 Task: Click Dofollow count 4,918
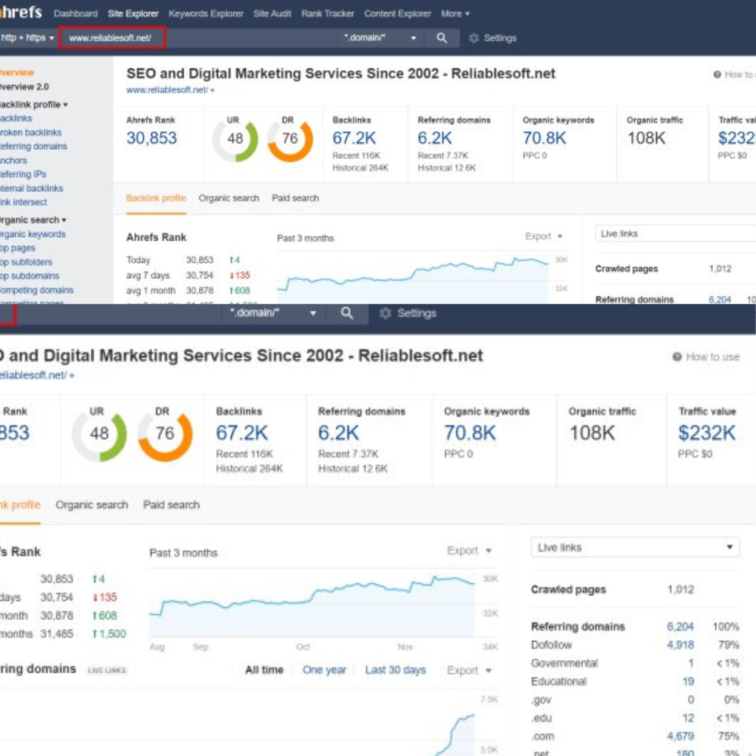(x=680, y=645)
